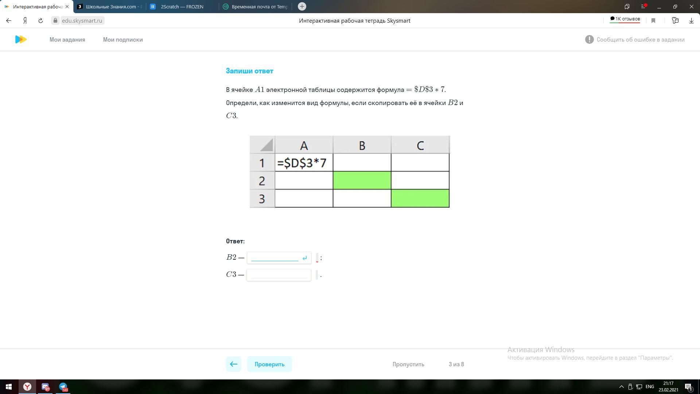This screenshot has width=700, height=394.
Task: Click the browser reload icon
Action: coord(40,21)
